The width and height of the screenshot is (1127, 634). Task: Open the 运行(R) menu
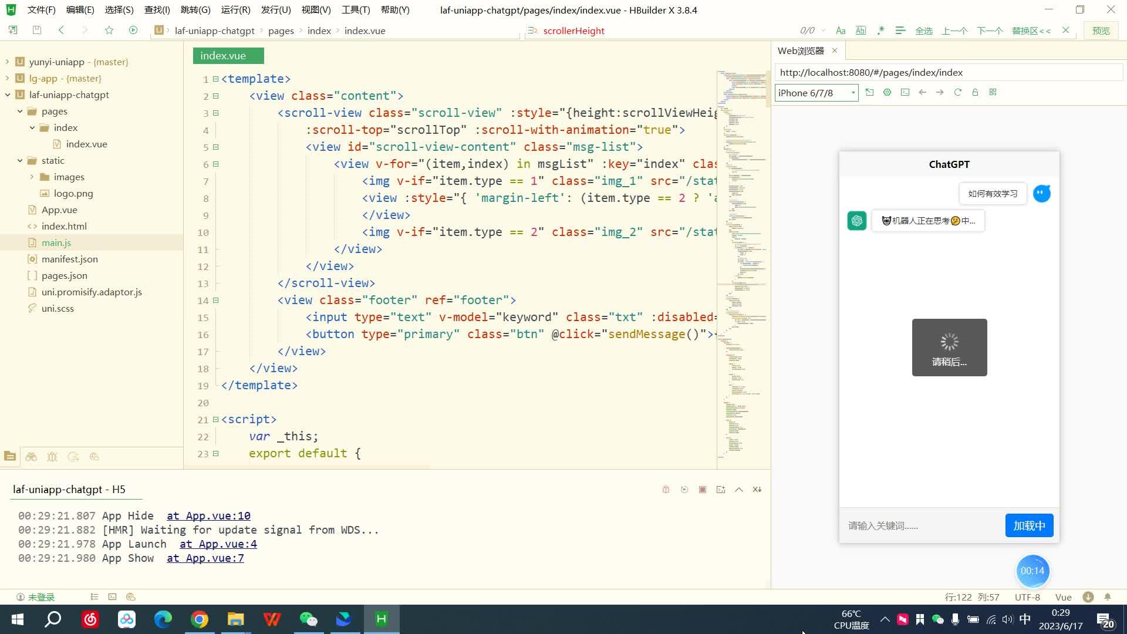point(235,10)
